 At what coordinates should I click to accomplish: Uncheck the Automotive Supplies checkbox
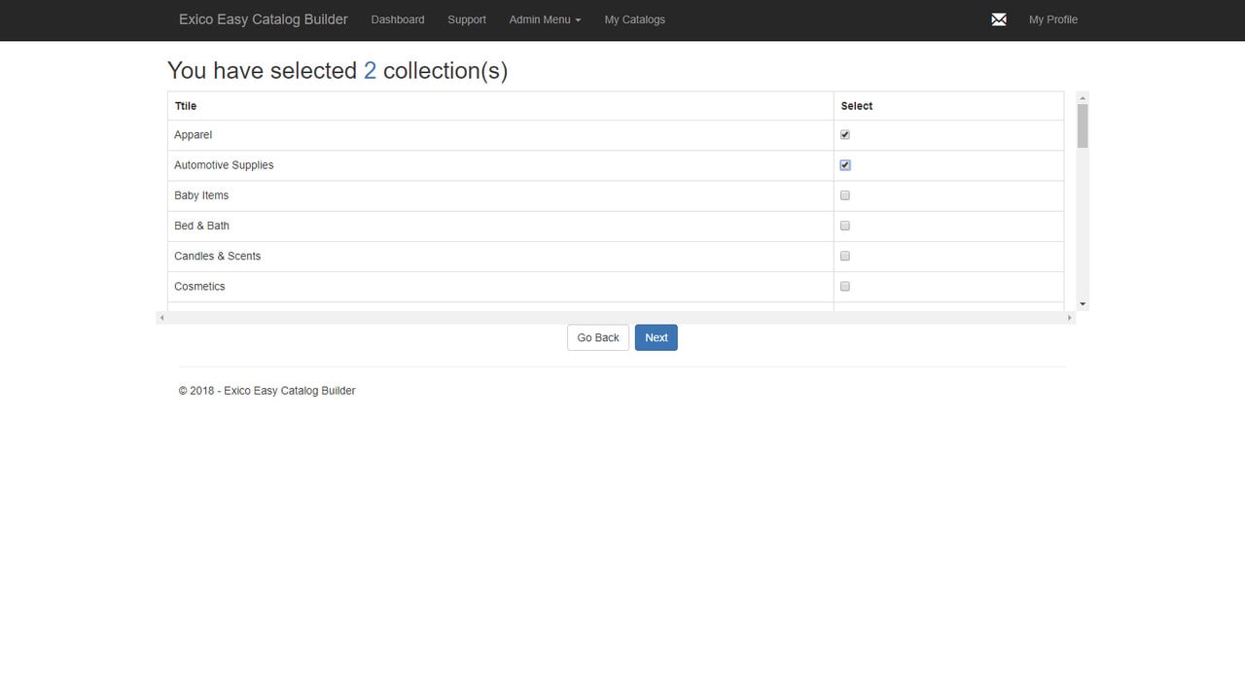pyautogui.click(x=845, y=165)
